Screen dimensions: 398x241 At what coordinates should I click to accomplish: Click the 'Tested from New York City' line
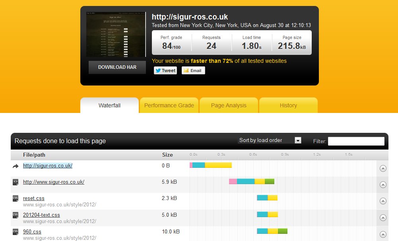point(231,25)
